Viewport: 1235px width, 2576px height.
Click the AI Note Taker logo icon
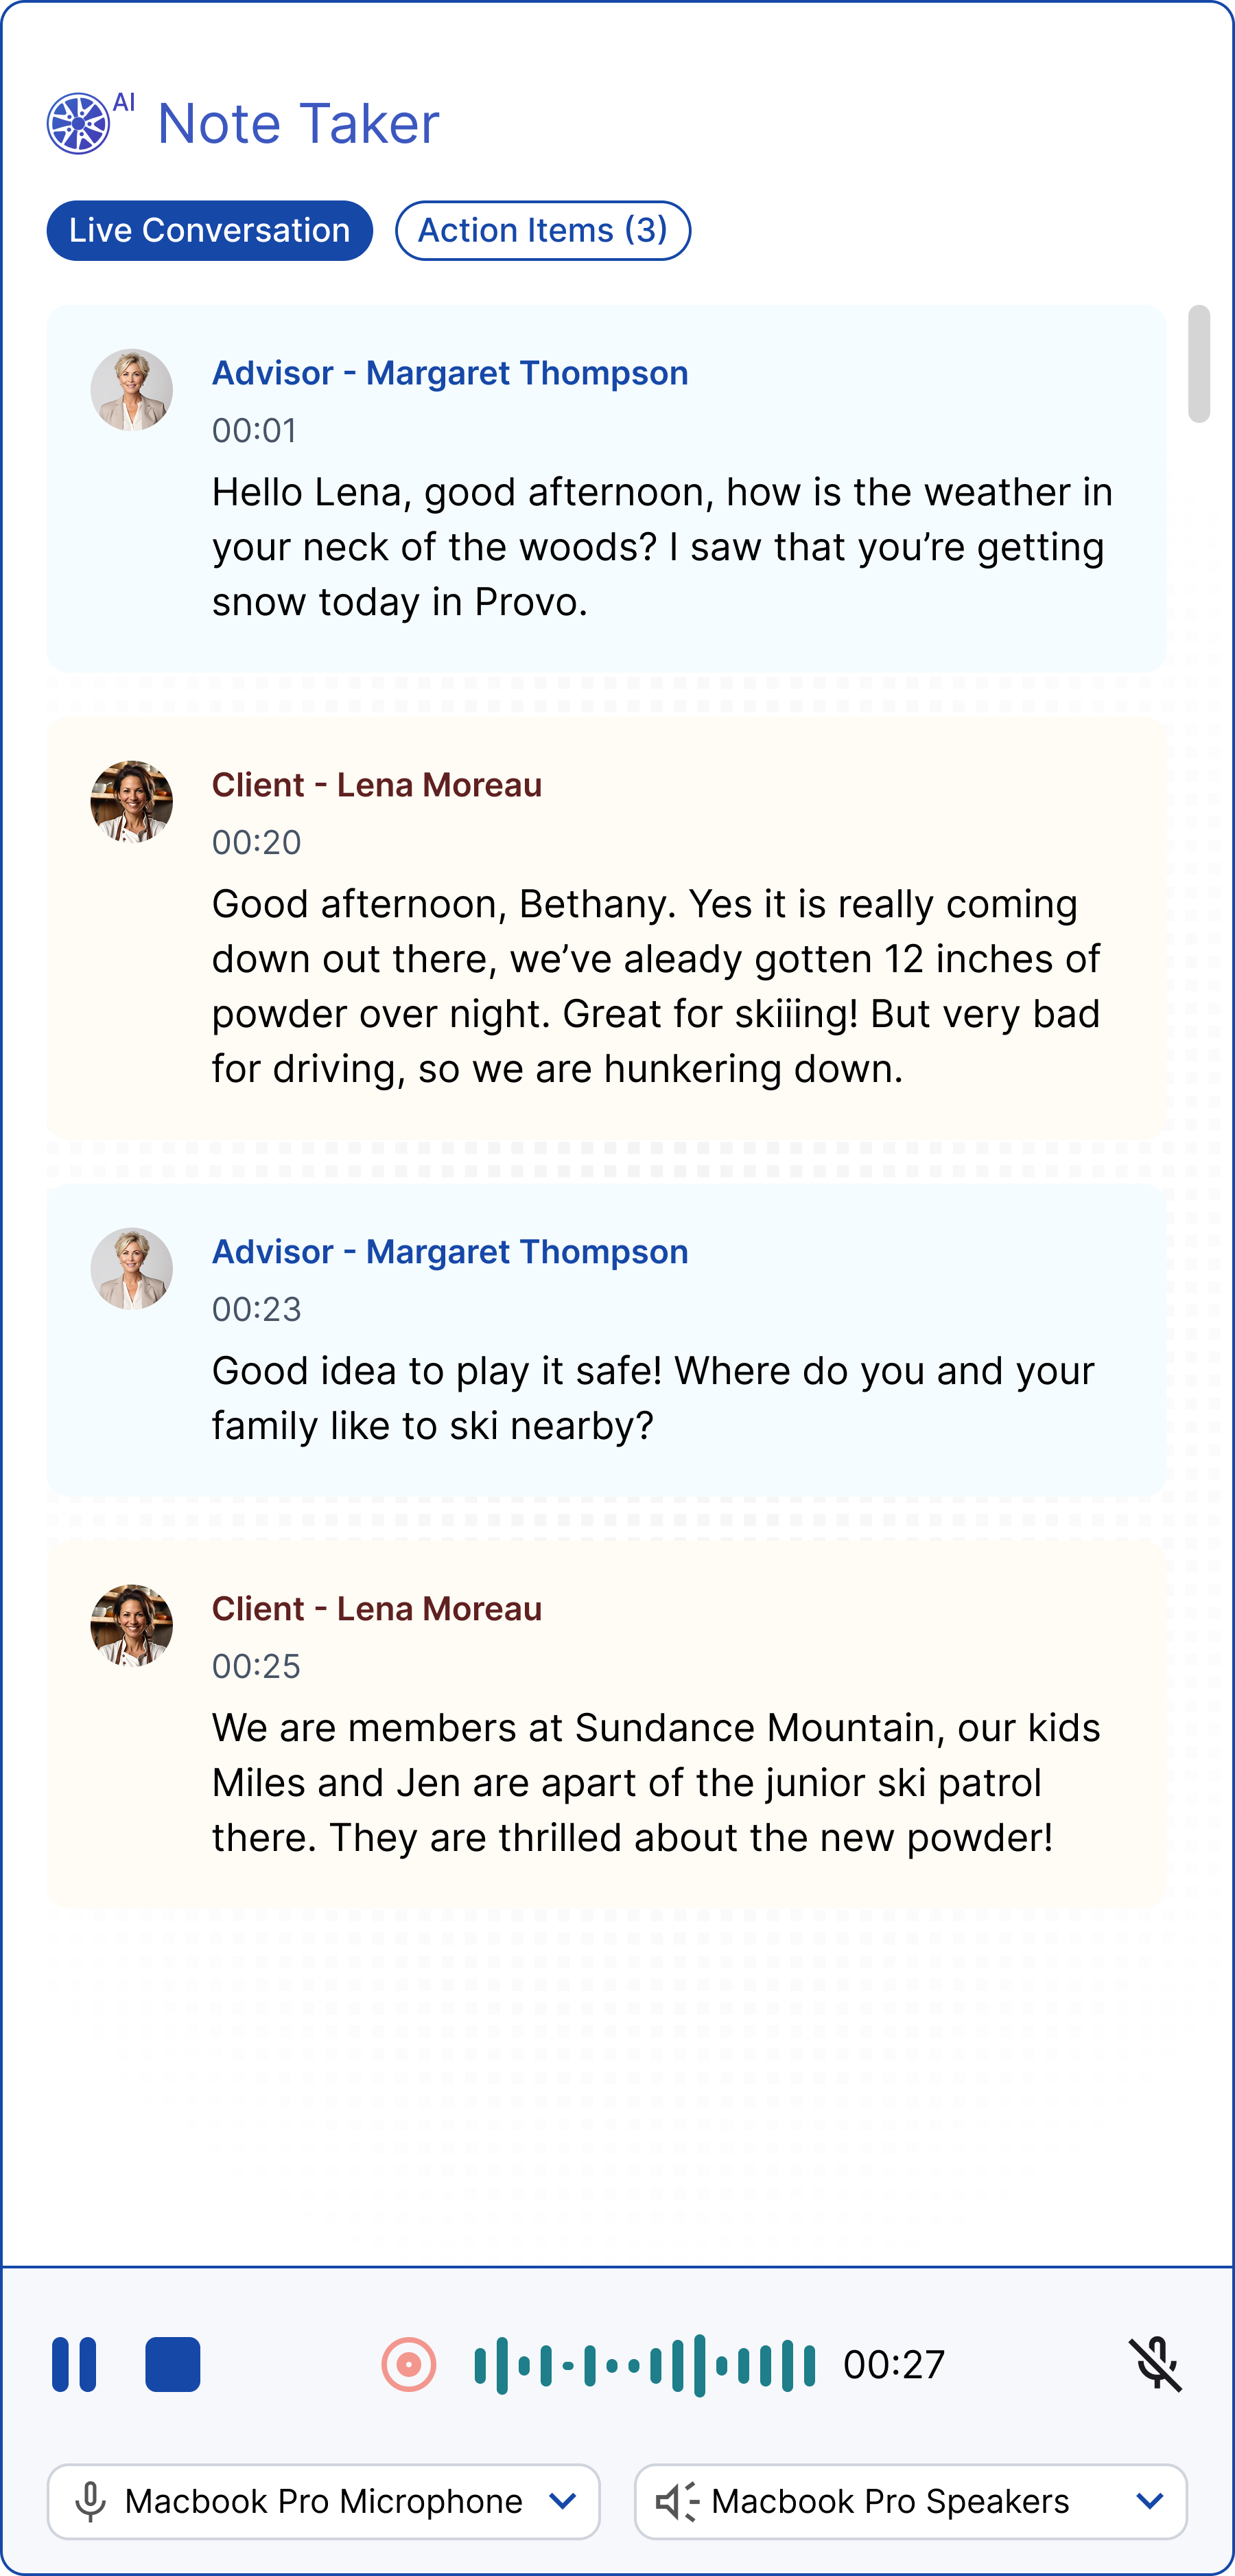point(79,124)
